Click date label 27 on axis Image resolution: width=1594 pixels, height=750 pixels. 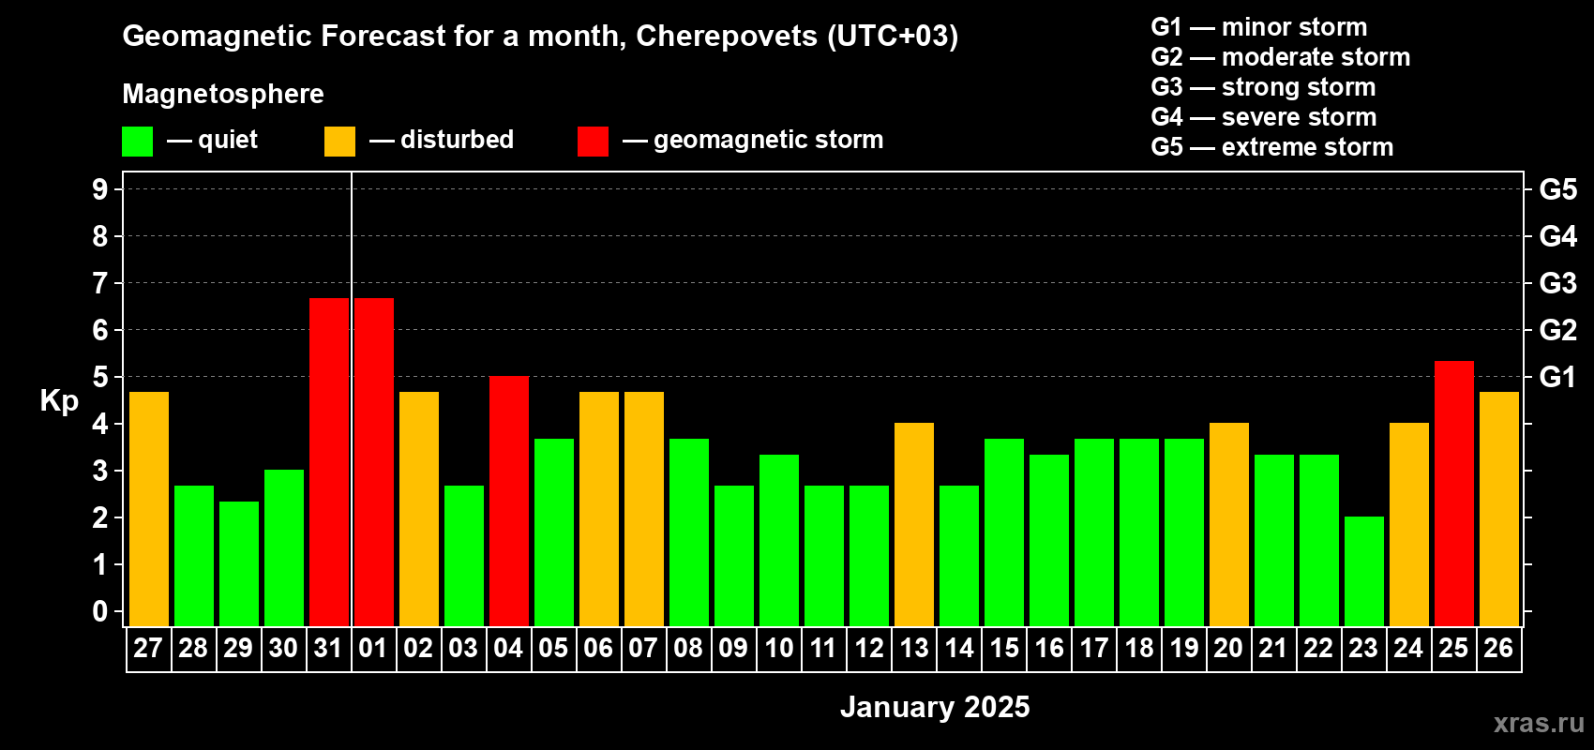click(x=148, y=649)
